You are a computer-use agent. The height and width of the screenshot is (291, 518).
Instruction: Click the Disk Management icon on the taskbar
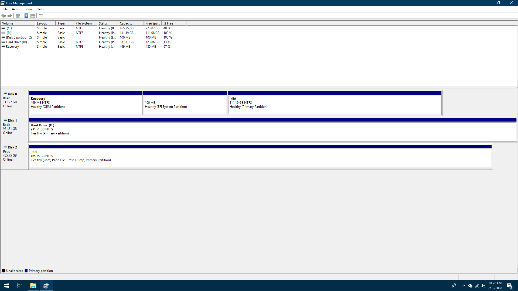pos(46,286)
